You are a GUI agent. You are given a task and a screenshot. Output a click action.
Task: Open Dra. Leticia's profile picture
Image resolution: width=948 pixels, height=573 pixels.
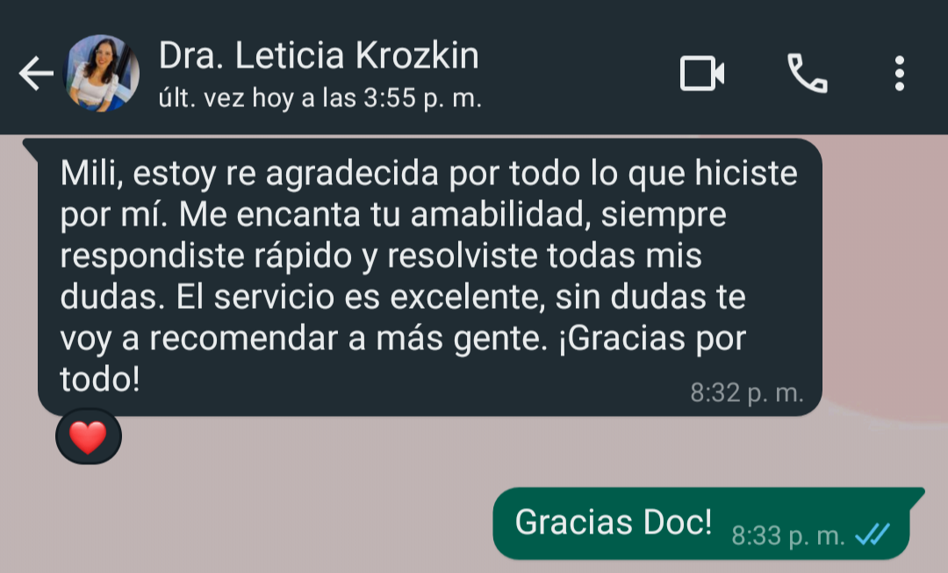click(102, 73)
